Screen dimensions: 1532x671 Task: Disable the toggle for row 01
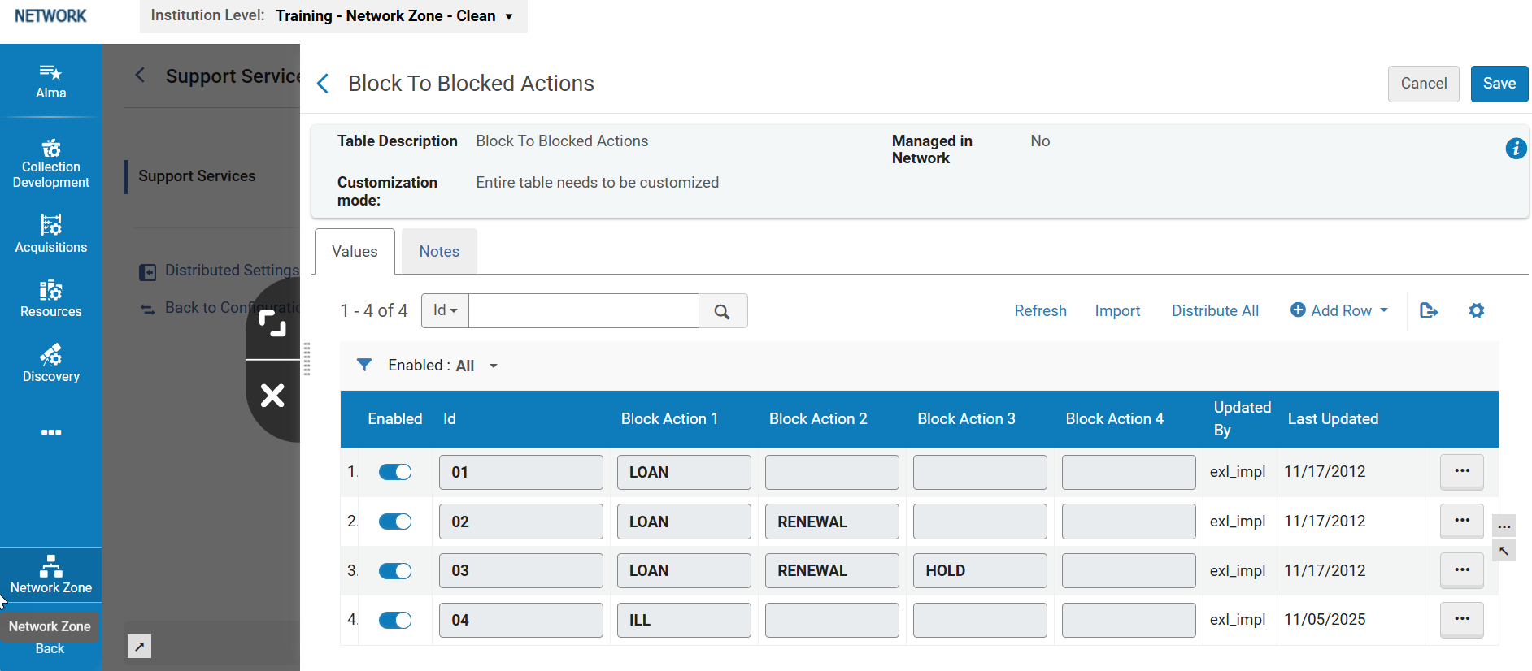[x=395, y=473]
